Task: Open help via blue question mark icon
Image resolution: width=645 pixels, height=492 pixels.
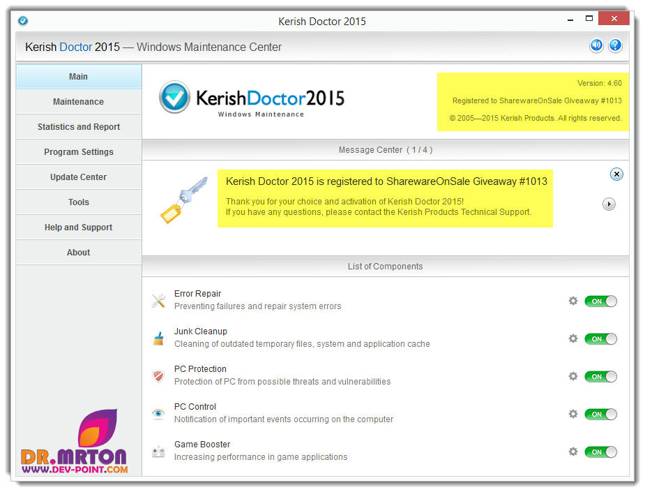Action: coord(615,45)
